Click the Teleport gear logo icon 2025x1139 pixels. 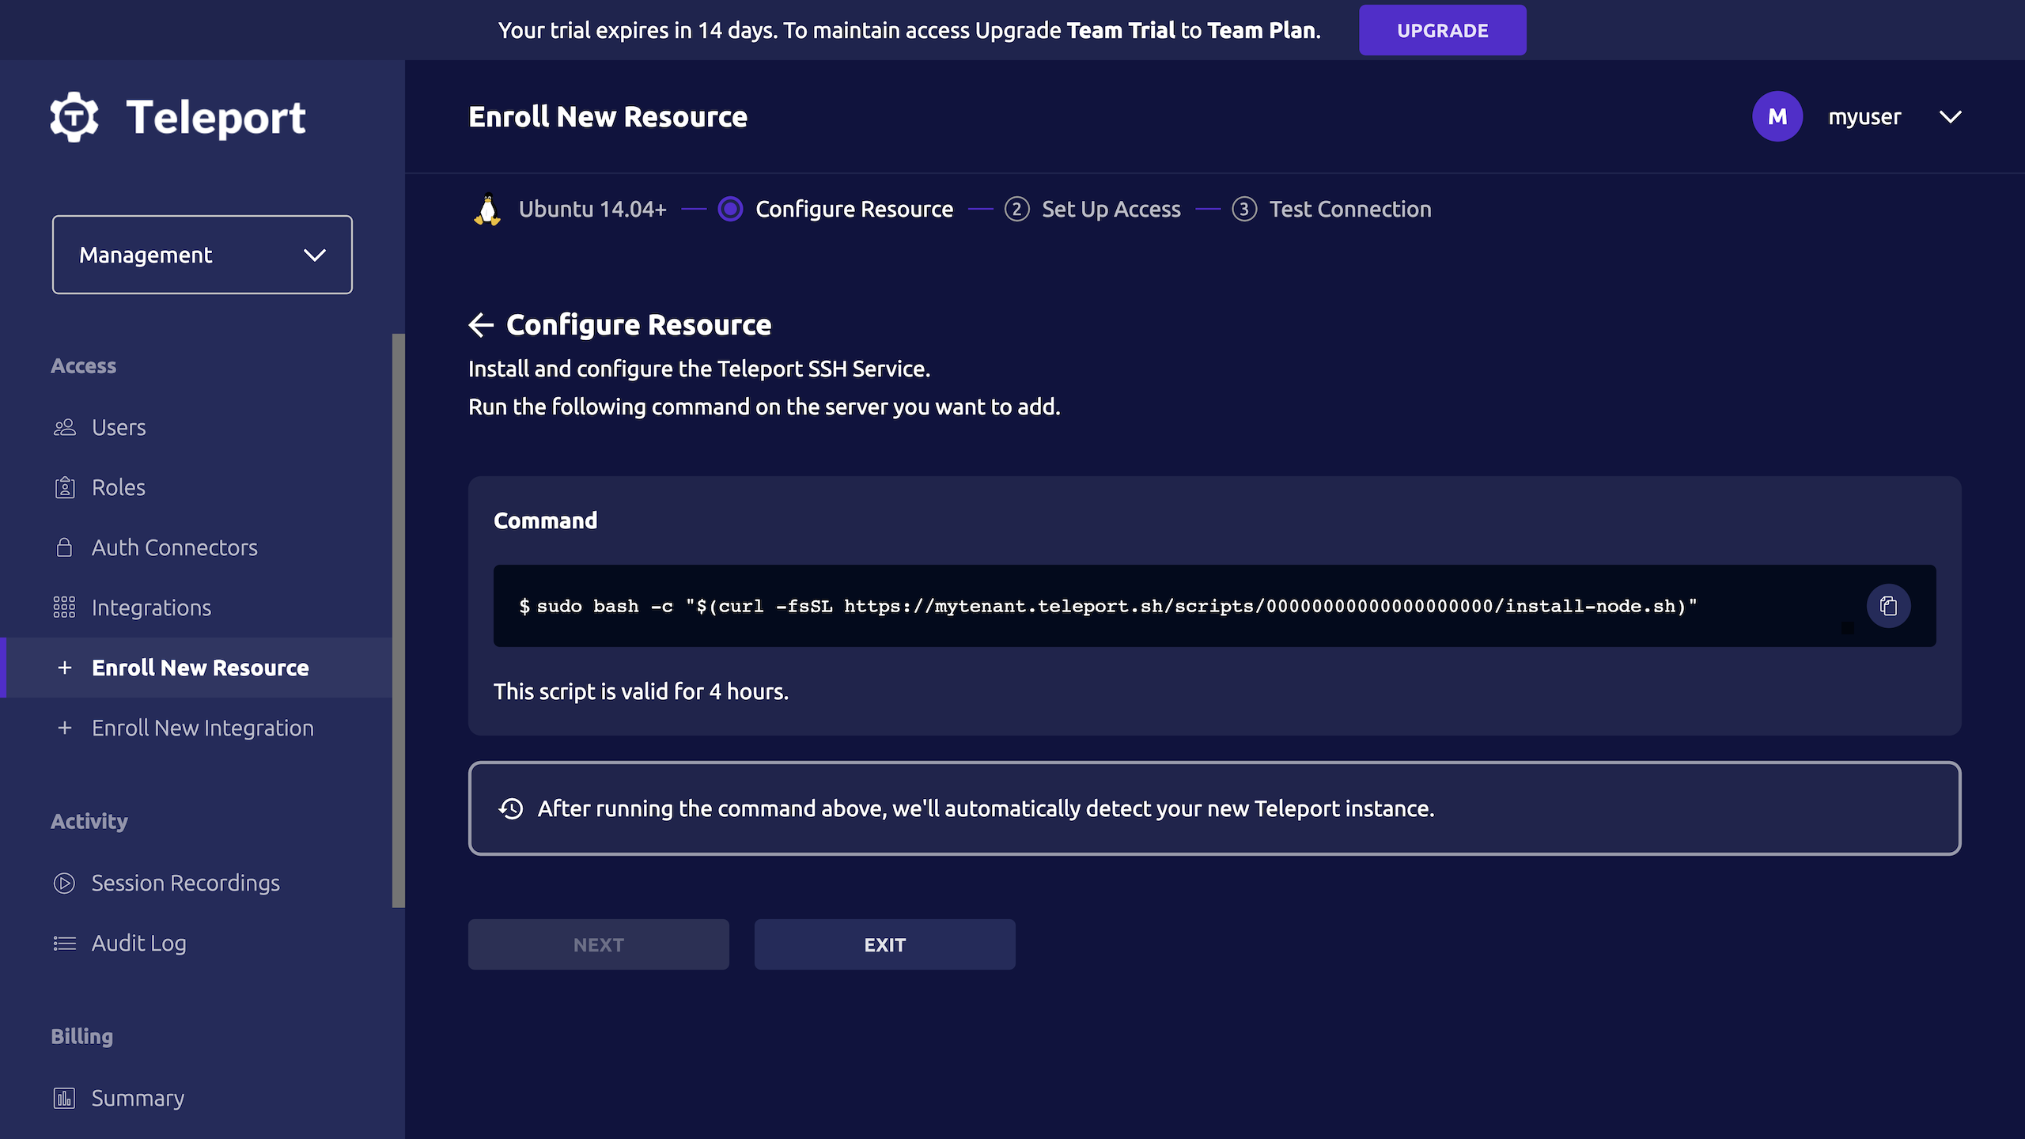(74, 117)
